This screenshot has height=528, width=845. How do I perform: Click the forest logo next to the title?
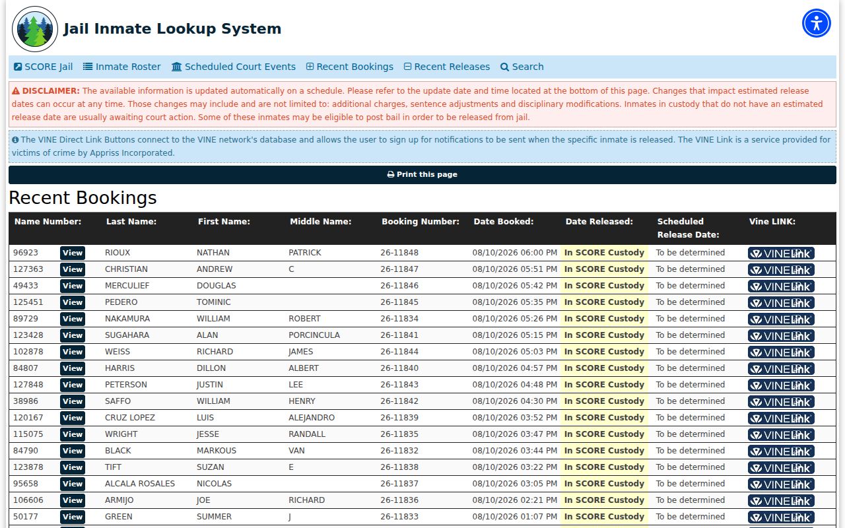(35, 29)
